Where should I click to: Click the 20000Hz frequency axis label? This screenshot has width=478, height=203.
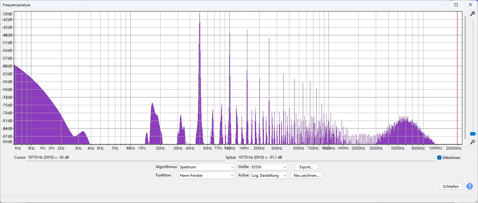coord(454,148)
